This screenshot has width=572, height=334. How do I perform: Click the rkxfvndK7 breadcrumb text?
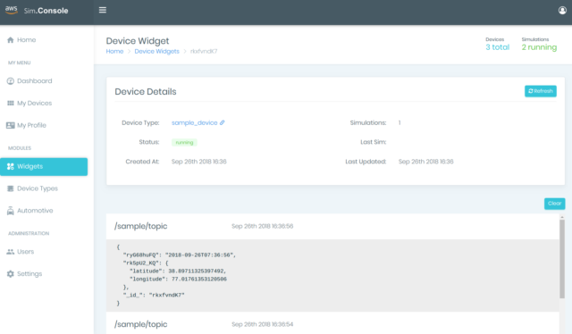point(204,52)
